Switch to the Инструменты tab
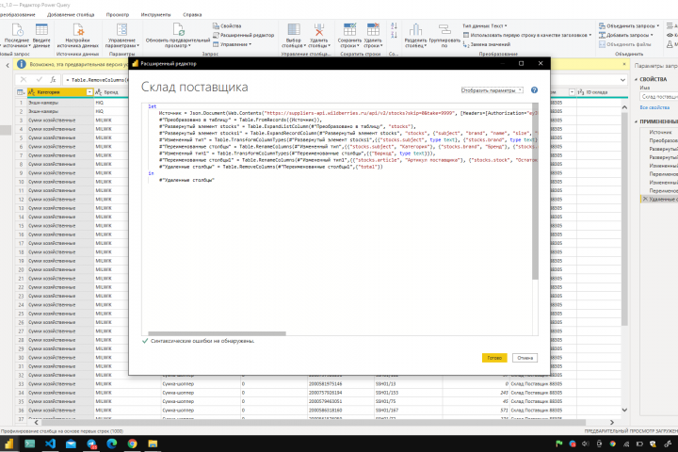Image resolution: width=678 pixels, height=452 pixels. click(x=155, y=14)
